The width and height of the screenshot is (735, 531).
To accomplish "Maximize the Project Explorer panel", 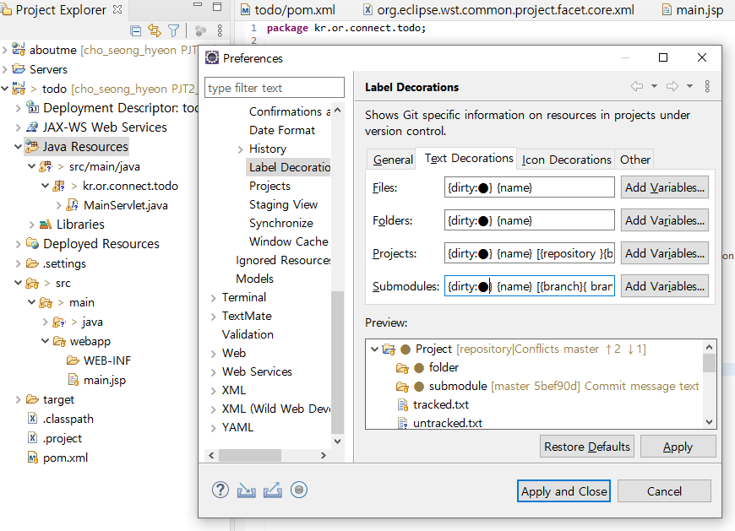I will [217, 6].
